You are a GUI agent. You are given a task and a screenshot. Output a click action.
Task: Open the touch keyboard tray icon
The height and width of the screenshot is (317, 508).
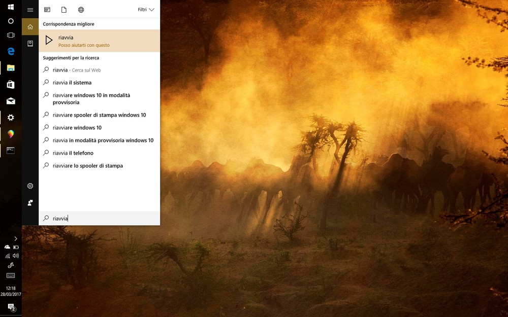click(11, 275)
